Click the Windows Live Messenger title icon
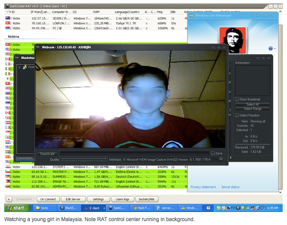 pyautogui.click(x=192, y=16)
